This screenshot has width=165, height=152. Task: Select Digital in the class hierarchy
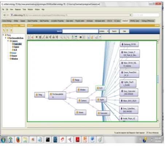pyautogui.click(x=16, y=47)
